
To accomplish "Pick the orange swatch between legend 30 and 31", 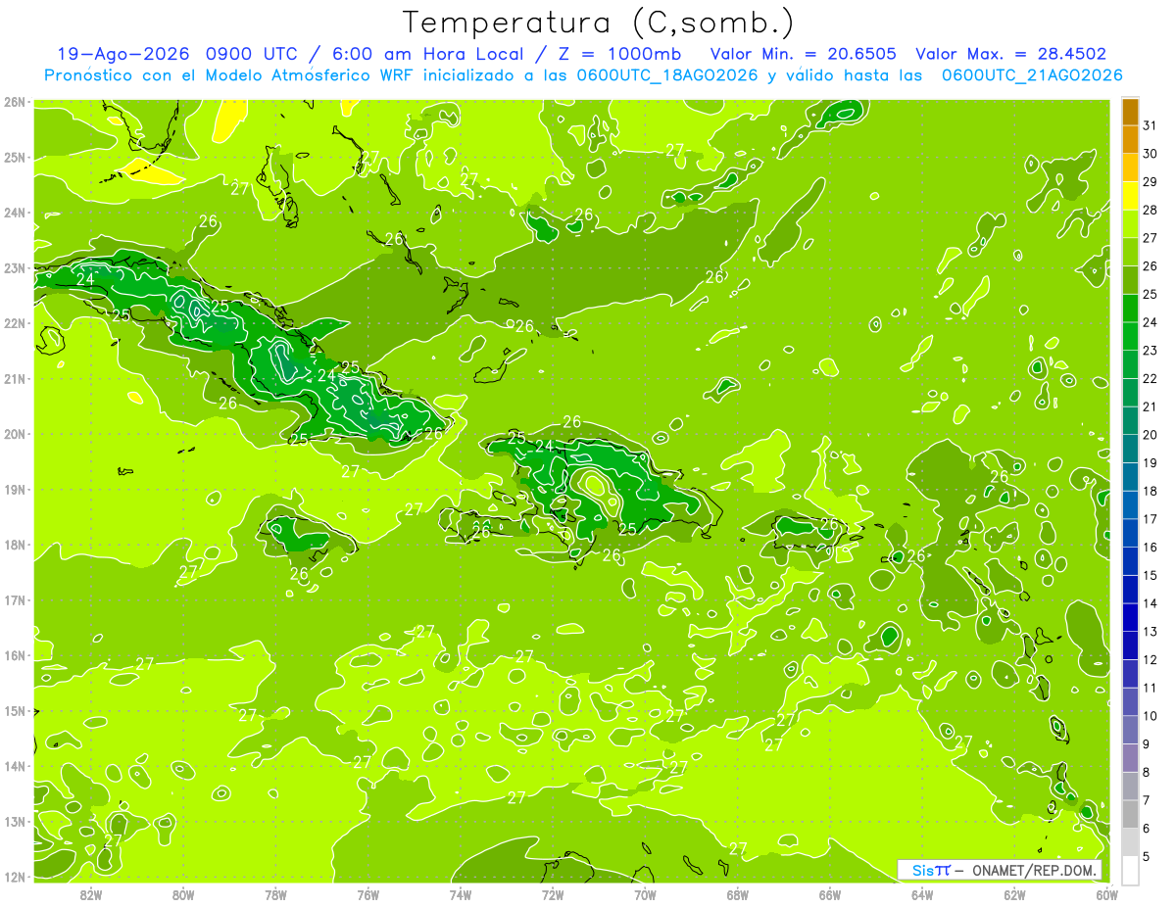I will click(x=1130, y=140).
